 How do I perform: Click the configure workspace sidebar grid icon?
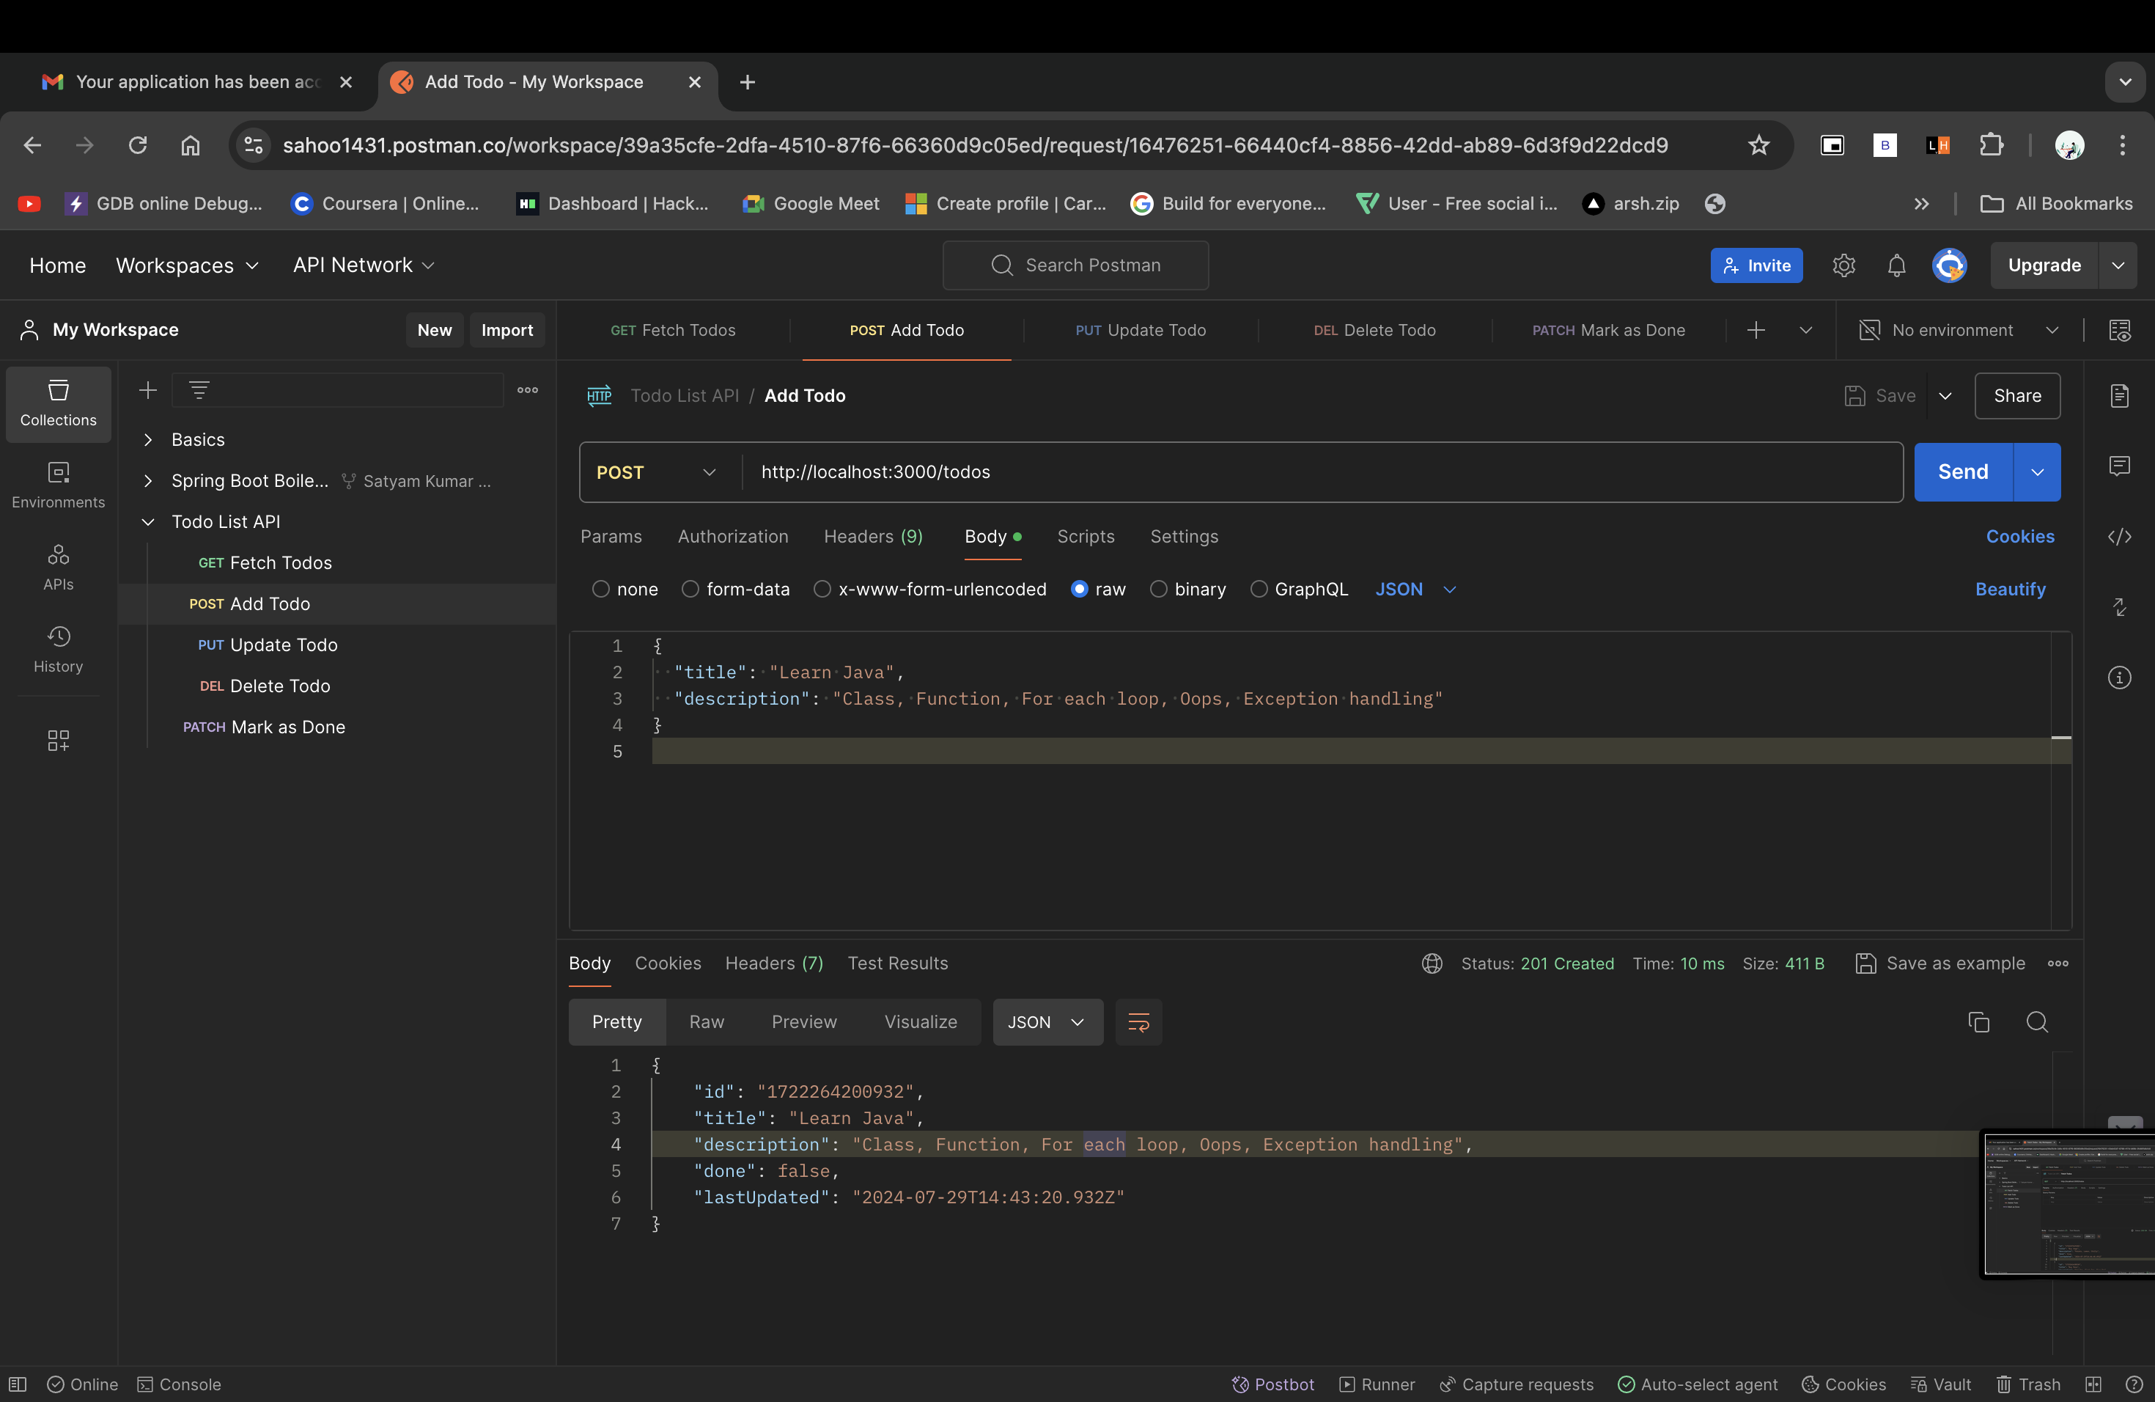58,740
